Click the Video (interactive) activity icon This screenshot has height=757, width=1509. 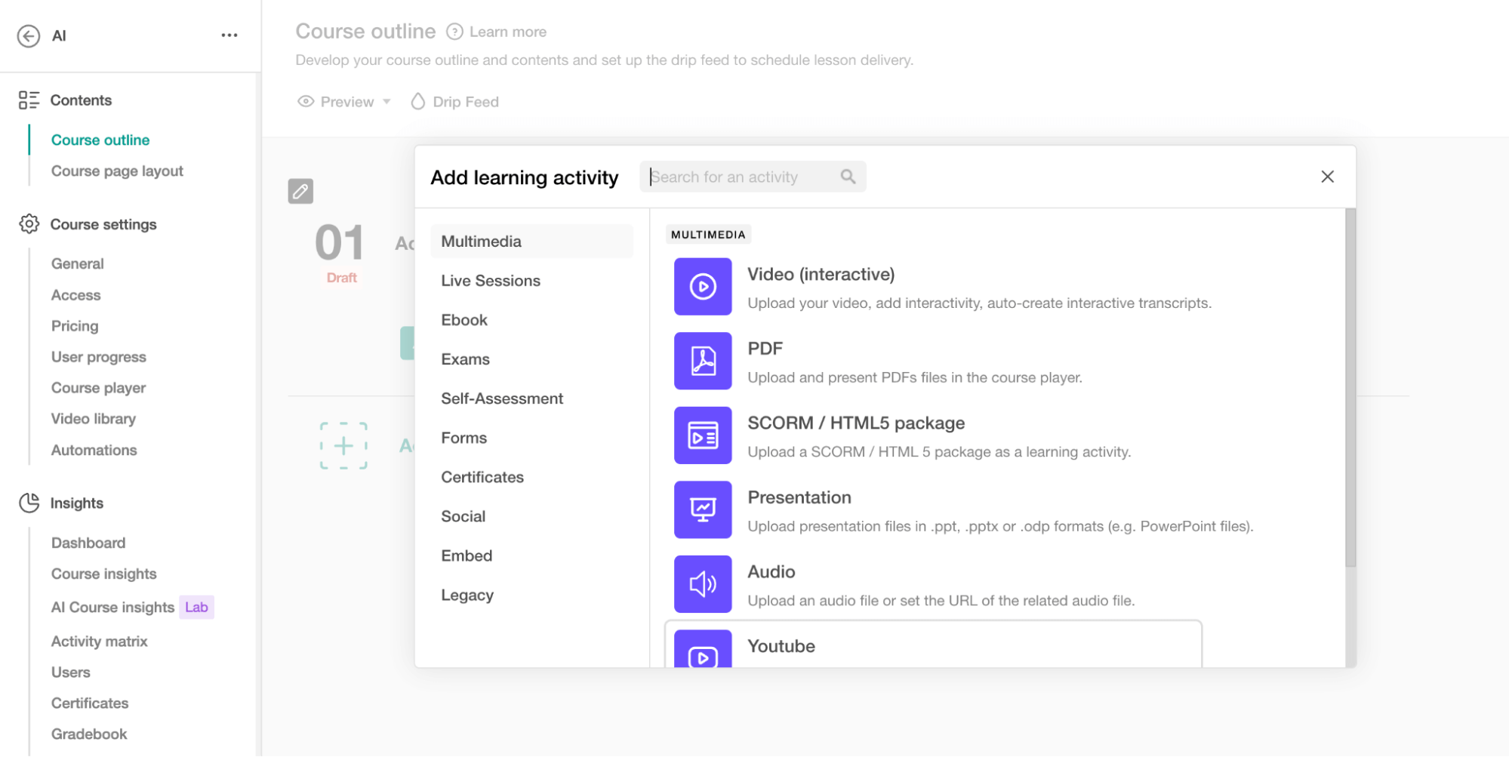pos(702,287)
